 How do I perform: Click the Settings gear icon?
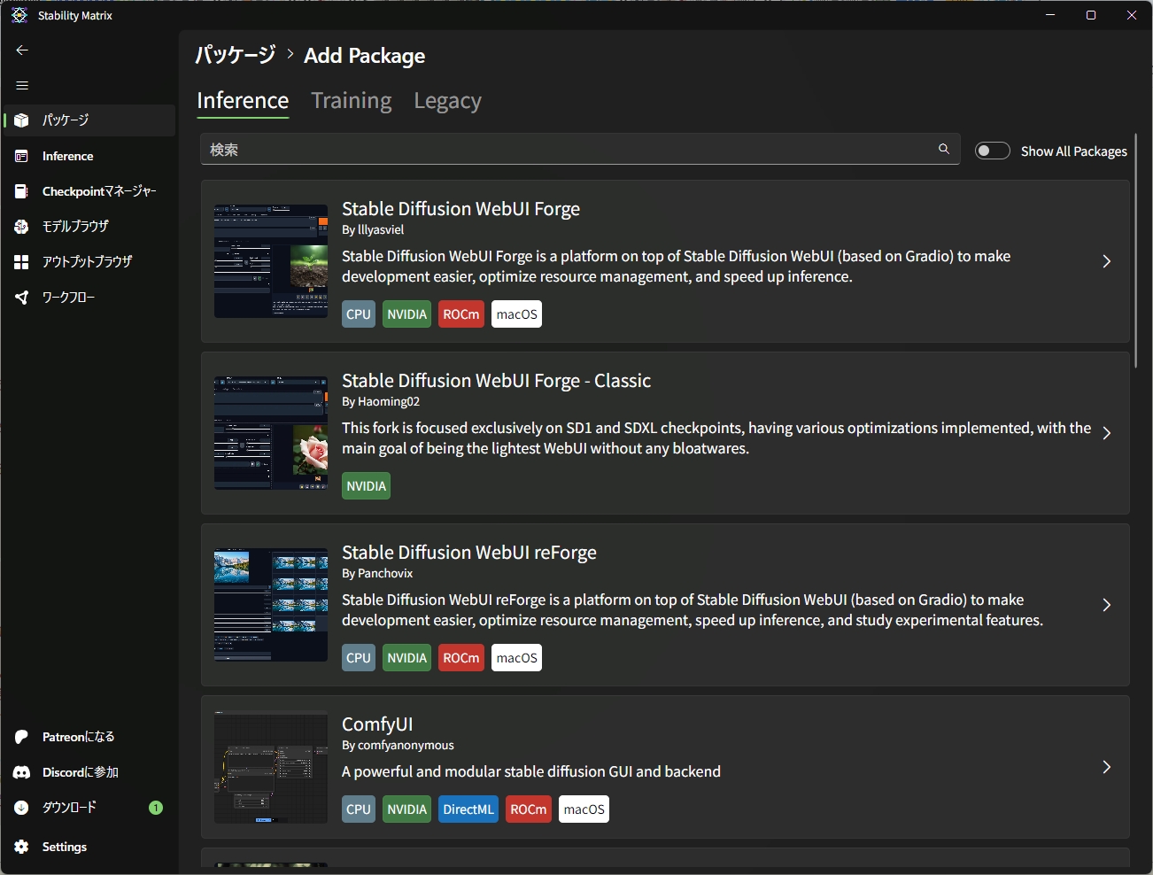pyautogui.click(x=22, y=847)
